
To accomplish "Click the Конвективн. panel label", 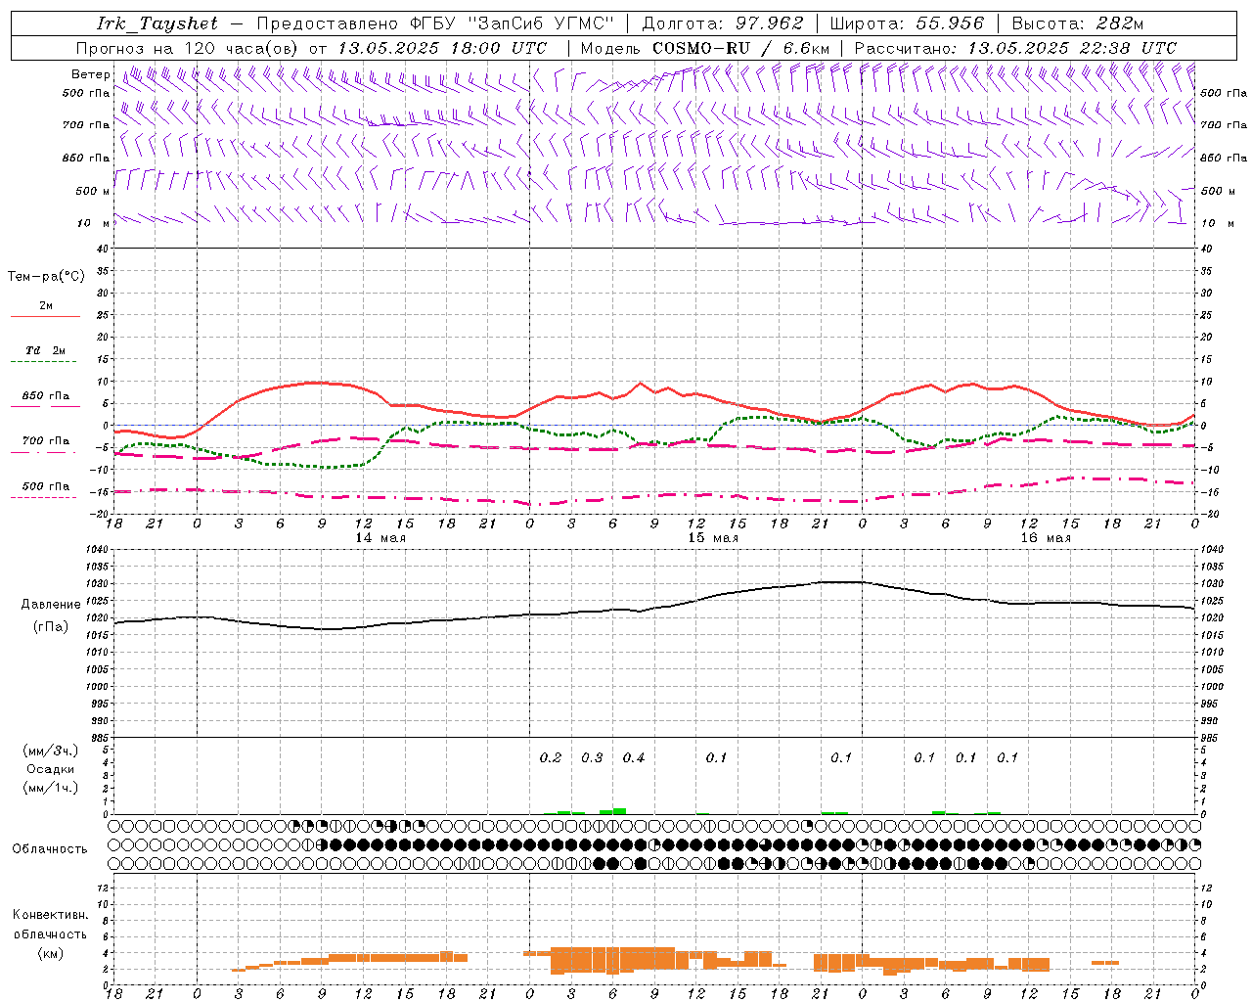I will 51,915.
